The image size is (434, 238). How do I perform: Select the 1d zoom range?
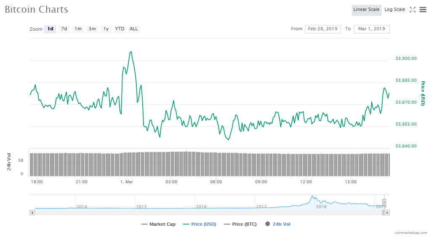pyautogui.click(x=50, y=29)
